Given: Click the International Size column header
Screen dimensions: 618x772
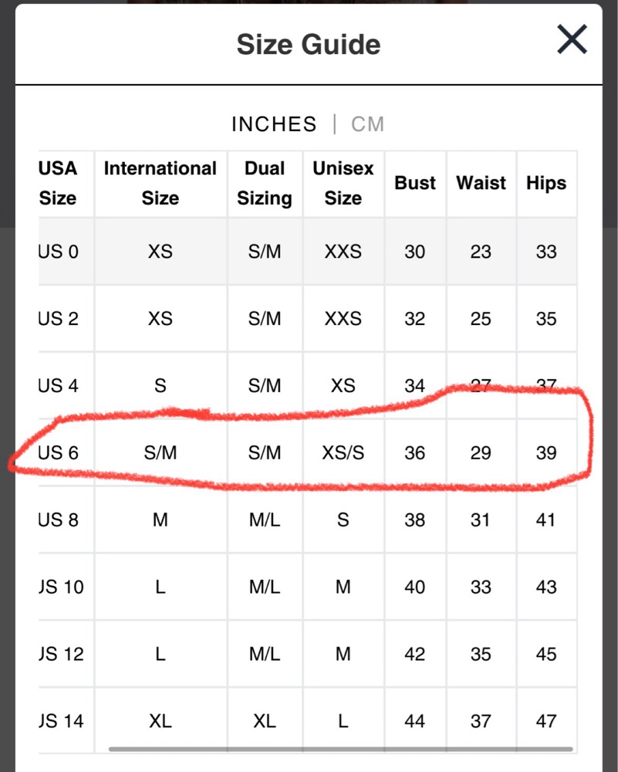Looking at the screenshot, I should point(160,184).
